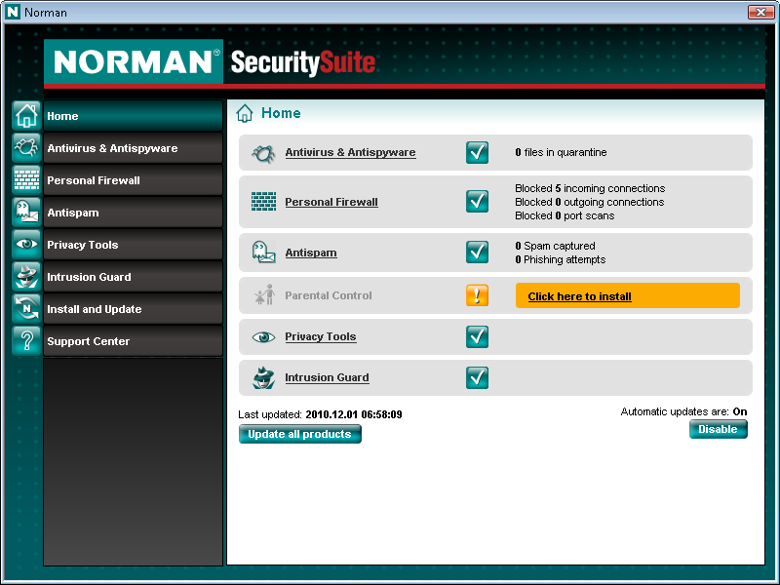Click the Install and Update sidebar icon
Viewport: 780px width, 585px height.
click(x=26, y=309)
